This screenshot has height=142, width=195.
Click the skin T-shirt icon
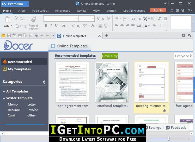(183, 11)
